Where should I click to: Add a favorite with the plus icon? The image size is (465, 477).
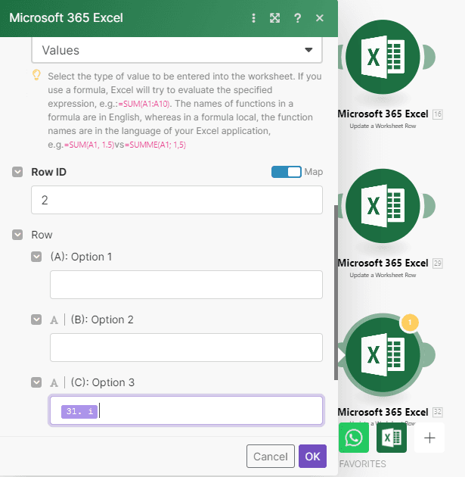tap(429, 438)
